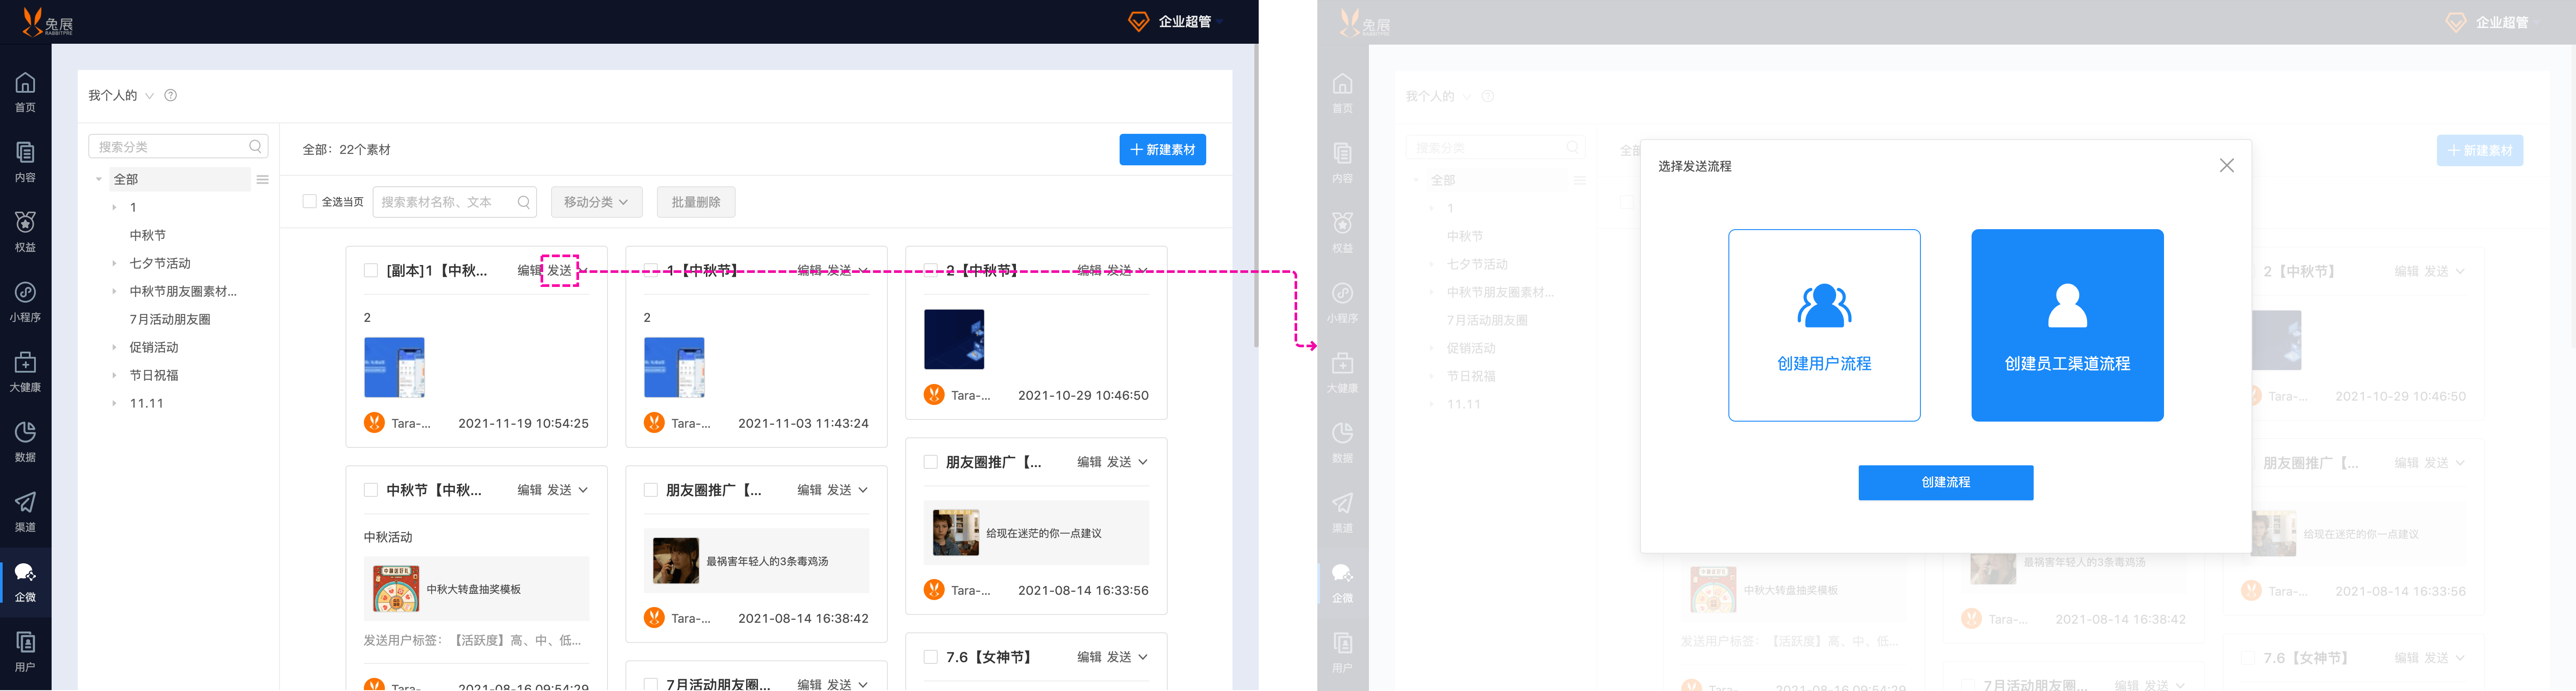Open 用户 user icon in left sidebar
This screenshot has height=691, width=2576.
[x=25, y=642]
